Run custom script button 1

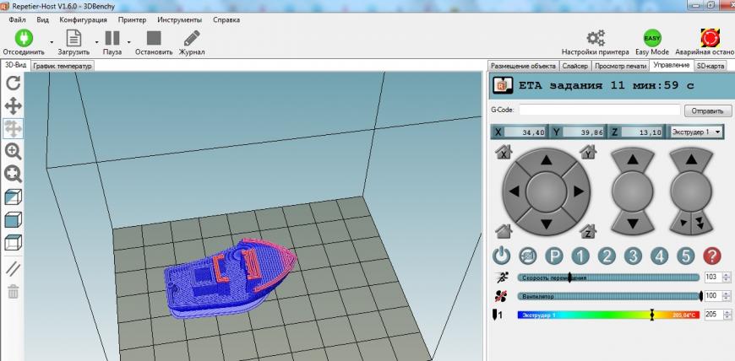[x=580, y=256]
